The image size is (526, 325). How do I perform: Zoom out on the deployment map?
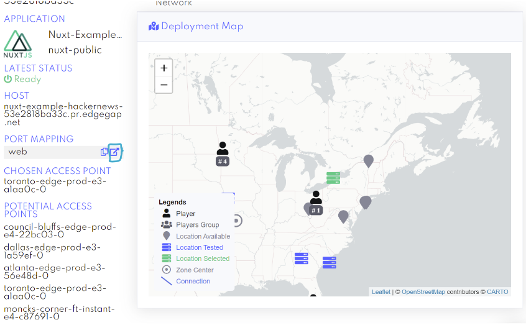click(164, 85)
